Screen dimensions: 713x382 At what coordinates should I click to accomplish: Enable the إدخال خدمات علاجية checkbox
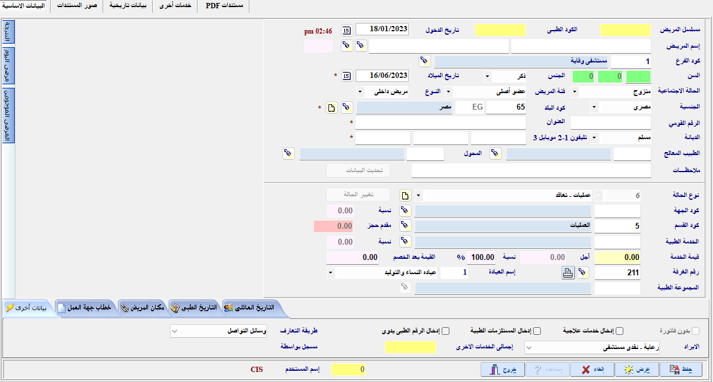[x=619, y=331]
